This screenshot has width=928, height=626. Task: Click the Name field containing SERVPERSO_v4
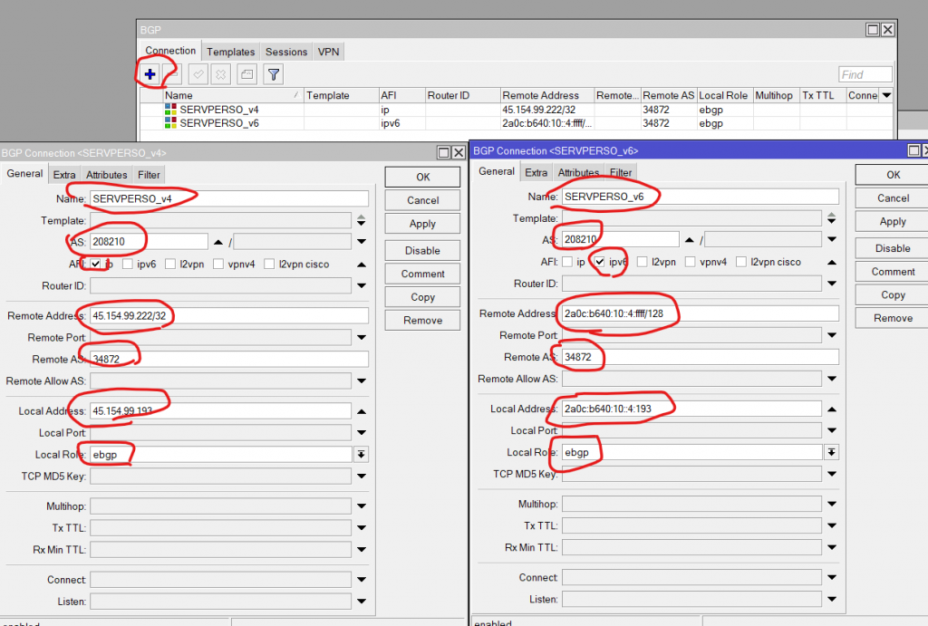coord(229,198)
